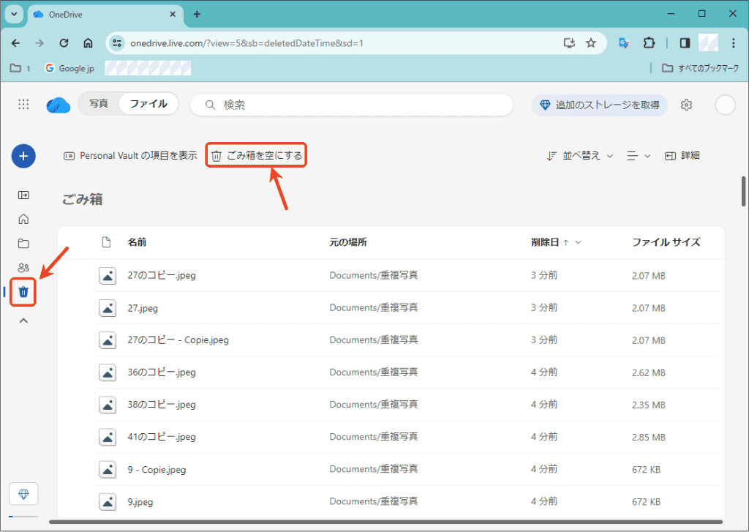Collapse the sidebar chevron below recycle bin
The width and height of the screenshot is (749, 532).
[23, 321]
